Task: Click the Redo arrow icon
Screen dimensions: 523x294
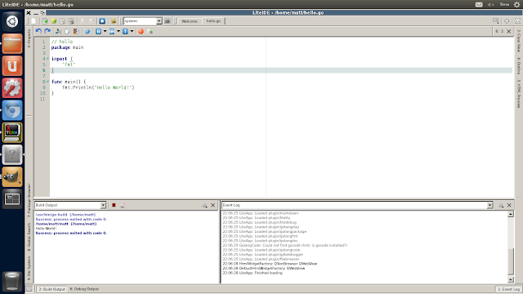Action: 47,31
